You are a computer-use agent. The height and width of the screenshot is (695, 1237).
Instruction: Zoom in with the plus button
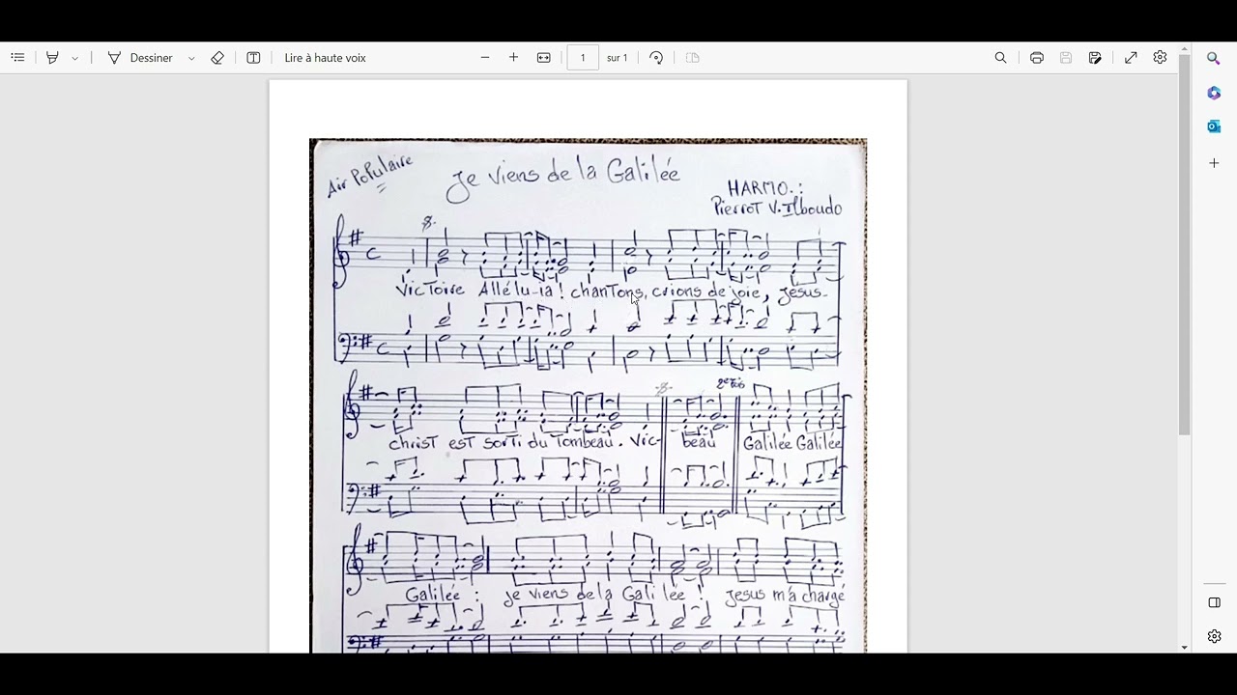coord(513,58)
